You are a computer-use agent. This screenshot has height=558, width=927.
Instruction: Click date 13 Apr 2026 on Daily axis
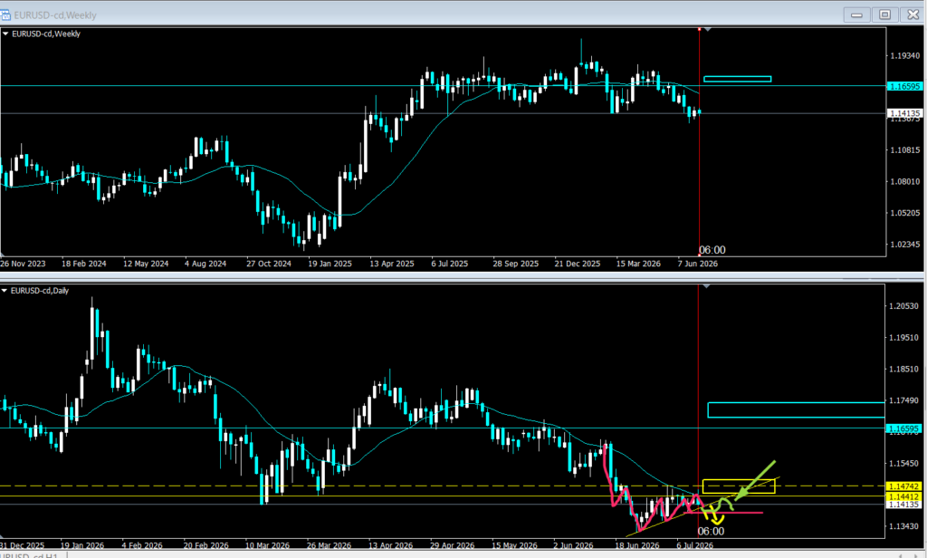tap(390, 545)
